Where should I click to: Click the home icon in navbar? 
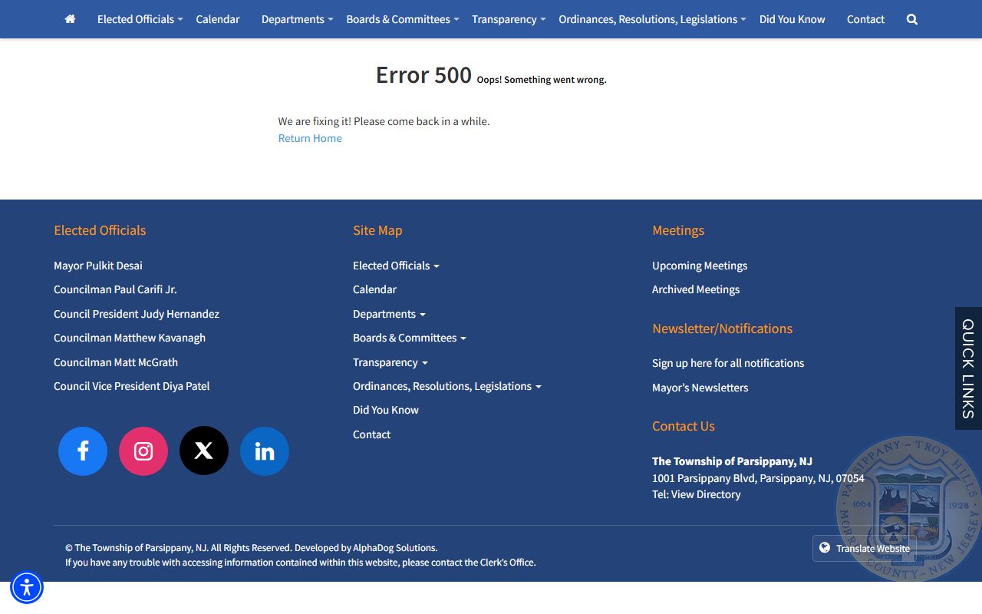pos(70,19)
